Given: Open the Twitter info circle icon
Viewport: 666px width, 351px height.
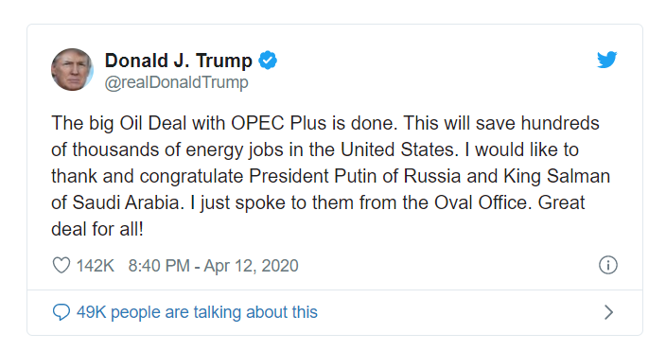Looking at the screenshot, I should (607, 265).
